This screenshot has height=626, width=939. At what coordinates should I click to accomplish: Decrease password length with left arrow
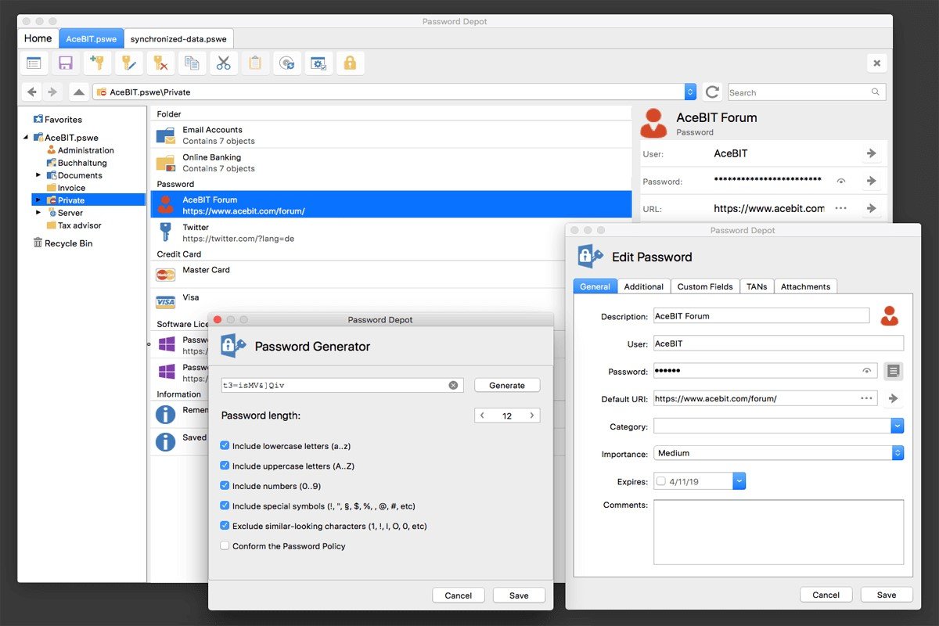482,416
